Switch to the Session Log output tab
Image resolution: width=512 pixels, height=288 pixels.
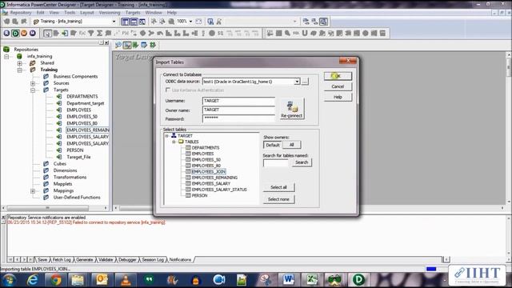tap(153, 259)
